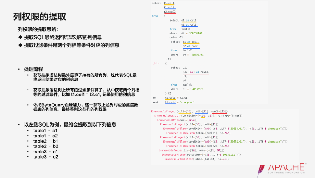Viewport: 315px width, 178px height.
Task: Click bullet 提取SQL最终返回结果对应的列信息
Action: (63, 37)
